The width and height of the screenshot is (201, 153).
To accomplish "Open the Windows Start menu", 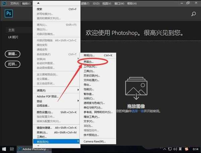I will tap(4, 149).
